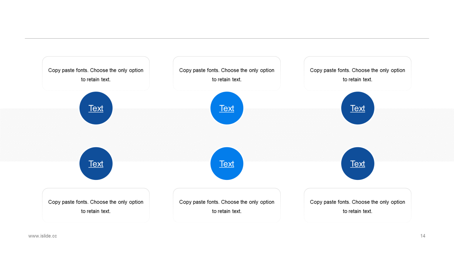The image size is (454, 255).
Task: Select the top-left 'Copy paste fonts' text box
Action: click(96, 74)
